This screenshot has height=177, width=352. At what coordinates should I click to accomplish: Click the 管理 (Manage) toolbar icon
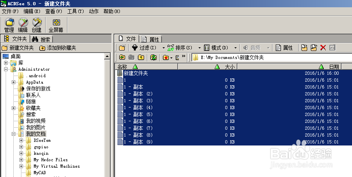(x=9, y=25)
